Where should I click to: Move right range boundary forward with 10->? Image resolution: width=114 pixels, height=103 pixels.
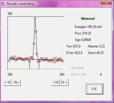pyautogui.click(x=64, y=82)
